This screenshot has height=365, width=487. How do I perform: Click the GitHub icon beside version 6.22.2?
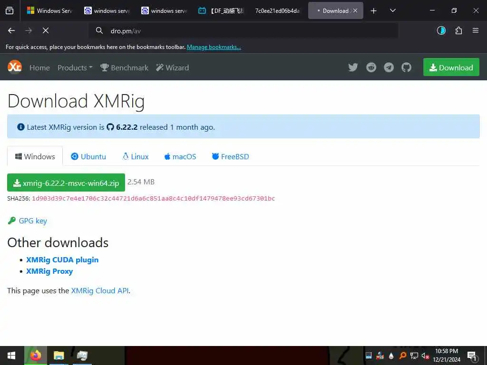coord(110,127)
